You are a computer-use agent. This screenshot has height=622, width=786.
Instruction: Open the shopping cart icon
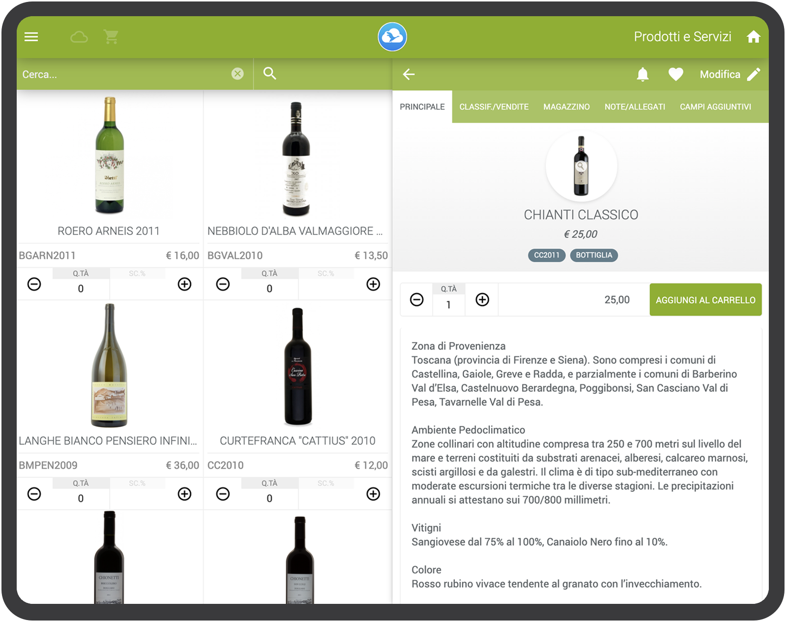111,37
